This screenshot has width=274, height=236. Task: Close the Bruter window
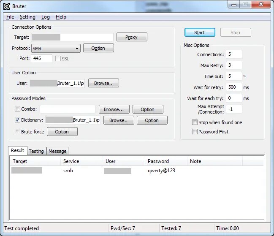pyautogui.click(x=261, y=5)
